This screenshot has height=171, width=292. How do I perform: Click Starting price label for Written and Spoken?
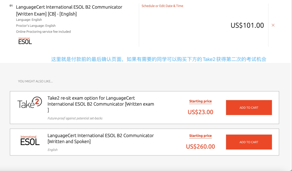[200, 136]
